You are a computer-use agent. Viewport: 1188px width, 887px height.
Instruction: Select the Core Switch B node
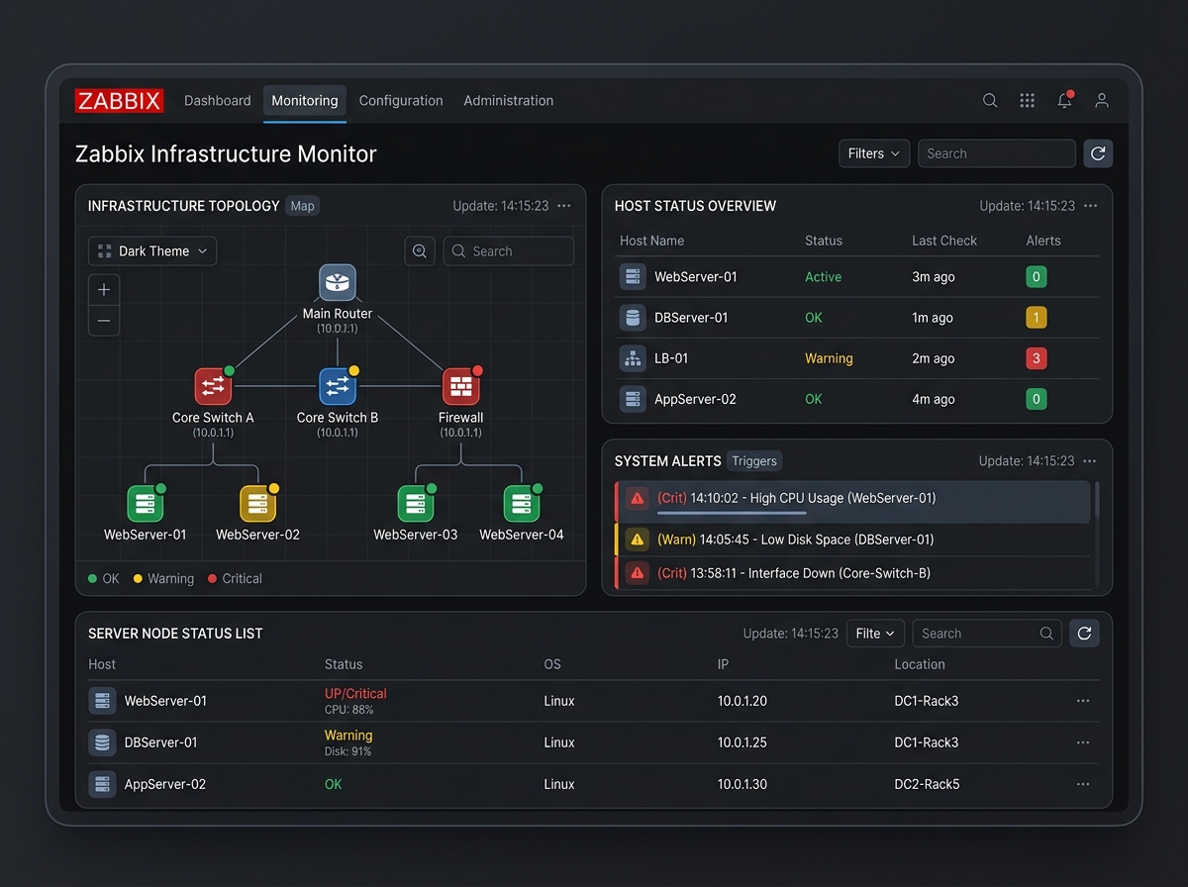338,386
